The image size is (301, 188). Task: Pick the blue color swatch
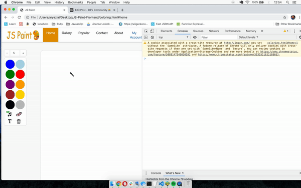pyautogui.click(x=10, y=64)
